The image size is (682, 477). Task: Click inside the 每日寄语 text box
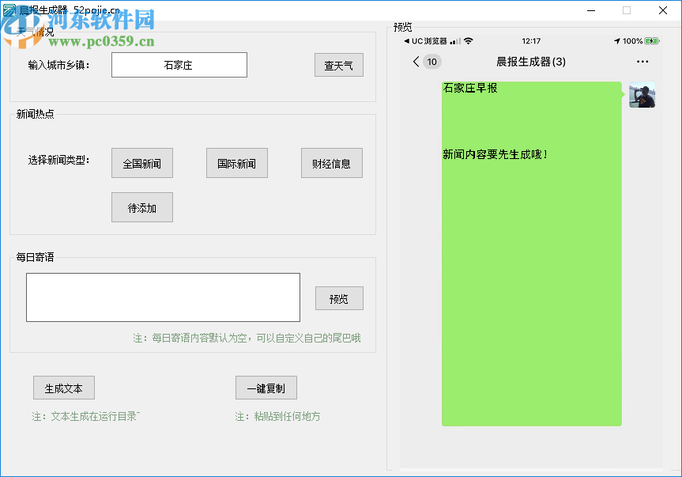pyautogui.click(x=163, y=297)
